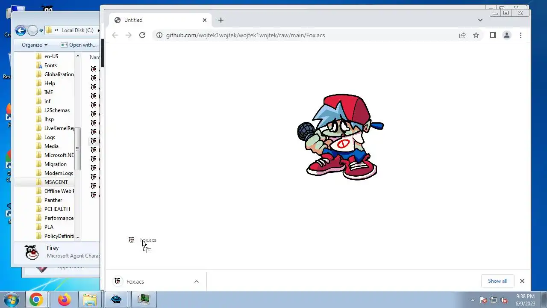
Task: Select lhsp folder in tree
Action: tap(49, 119)
